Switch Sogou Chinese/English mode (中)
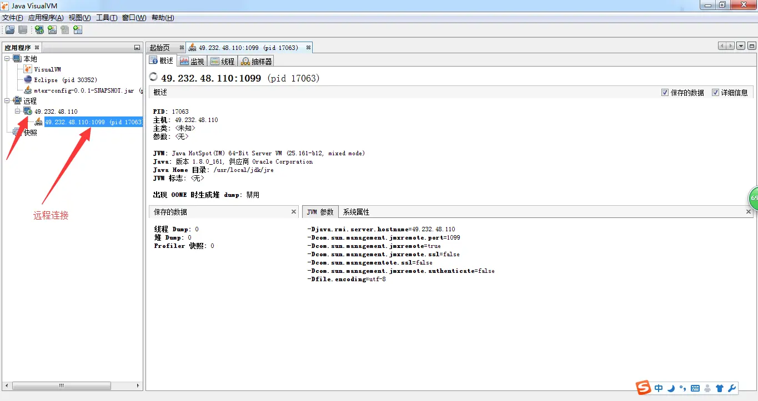758x401 pixels. tap(659, 388)
